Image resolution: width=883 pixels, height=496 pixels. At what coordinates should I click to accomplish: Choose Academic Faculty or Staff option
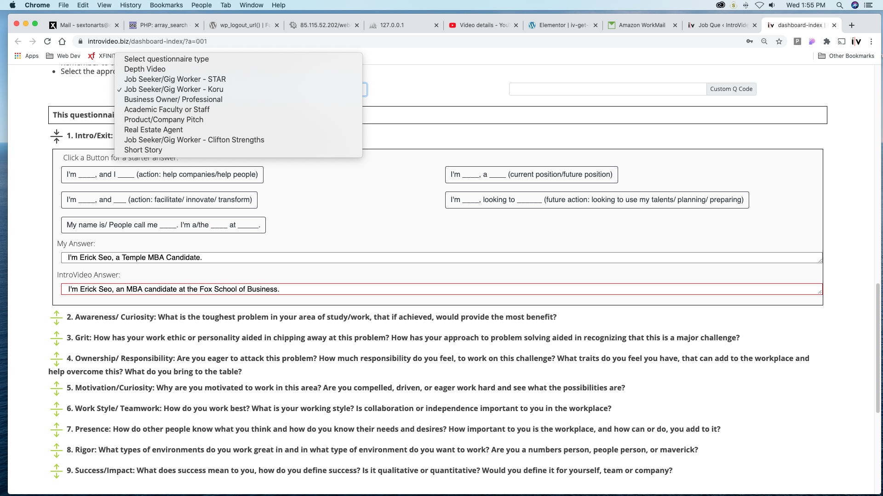click(238, 109)
